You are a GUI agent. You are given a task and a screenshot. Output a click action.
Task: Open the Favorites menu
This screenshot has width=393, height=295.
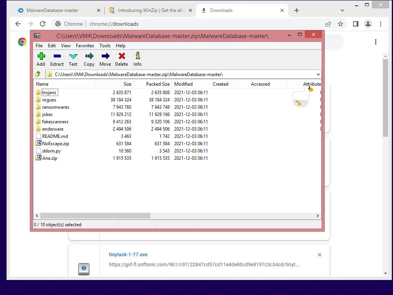pyautogui.click(x=85, y=46)
